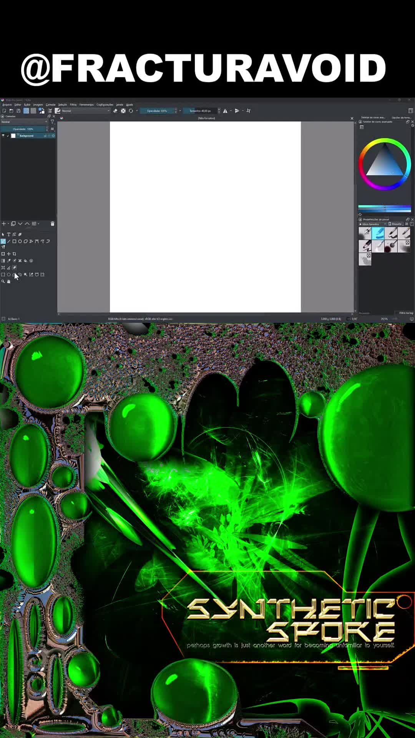The width and height of the screenshot is (415, 738).
Task: Move layer up with the up arrow
Action: tap(27, 224)
